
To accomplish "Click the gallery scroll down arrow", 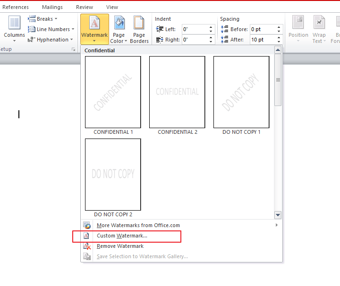I will (278, 215).
